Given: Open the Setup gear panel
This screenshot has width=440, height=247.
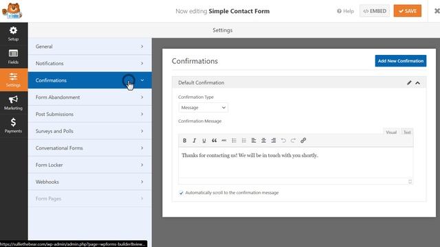Looking at the screenshot, I should [13, 34].
